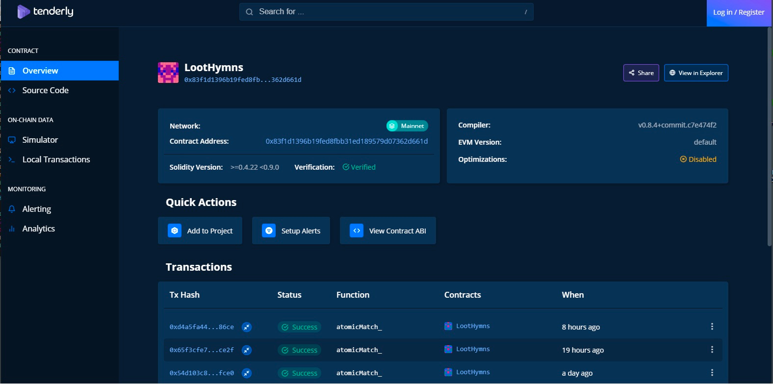This screenshot has width=773, height=384.
Task: Click Log in / Register button
Action: 738,13
